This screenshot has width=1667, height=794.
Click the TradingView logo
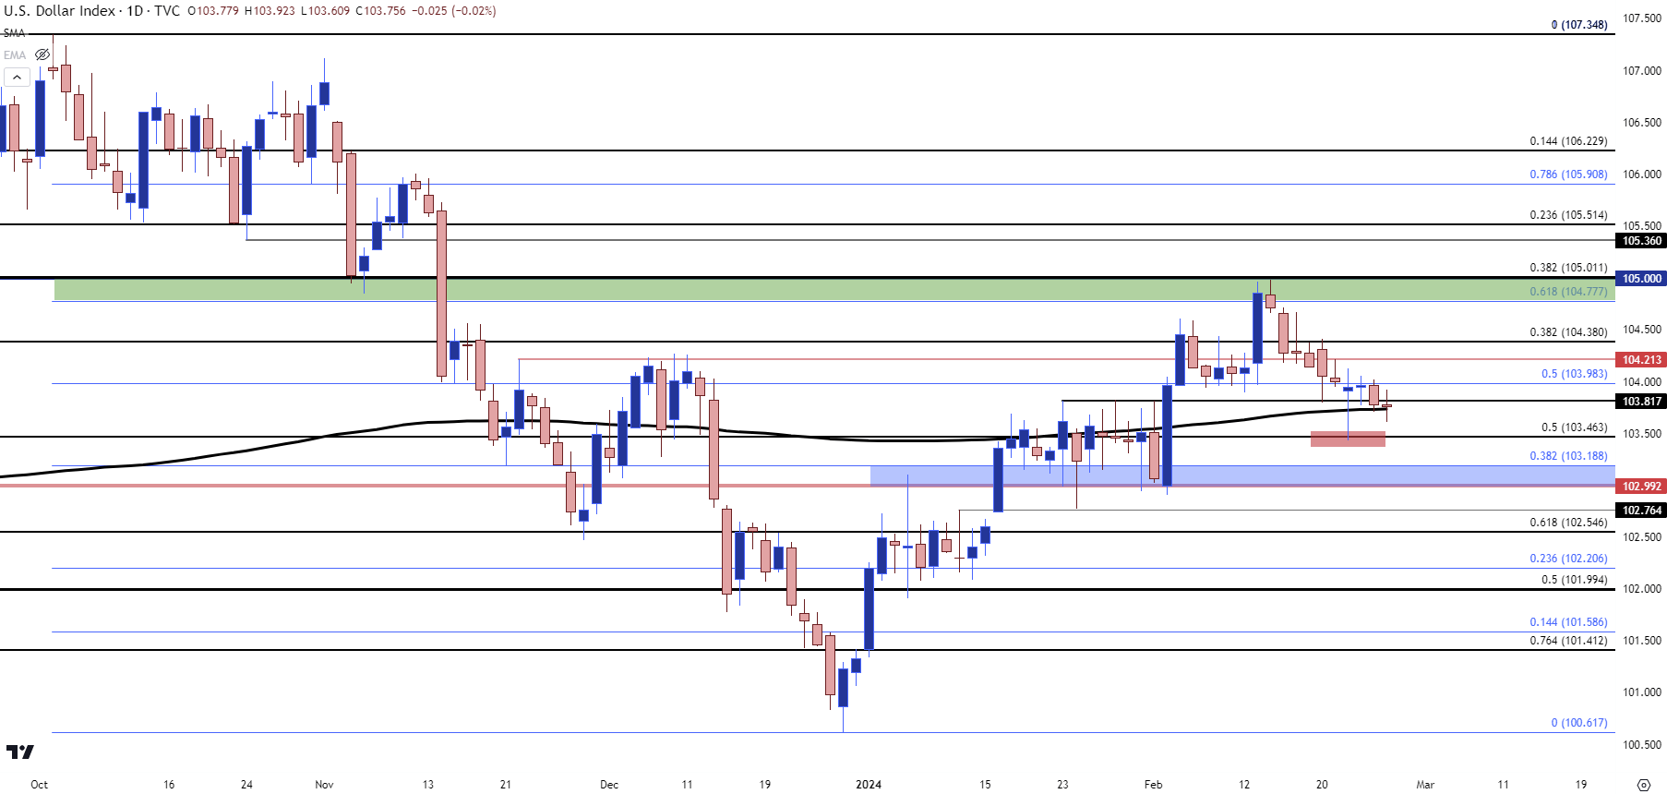tap(19, 752)
